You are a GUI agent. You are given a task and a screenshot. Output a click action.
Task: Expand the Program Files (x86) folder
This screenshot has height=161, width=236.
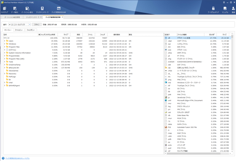(4, 59)
